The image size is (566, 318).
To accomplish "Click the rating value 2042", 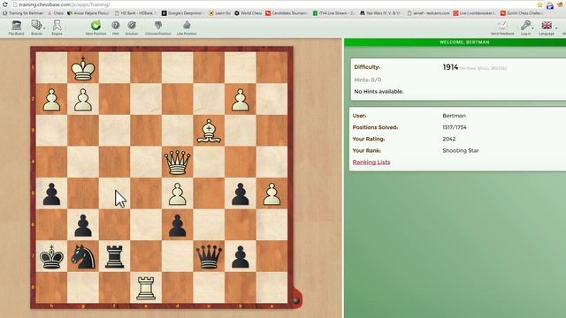I will tap(449, 139).
